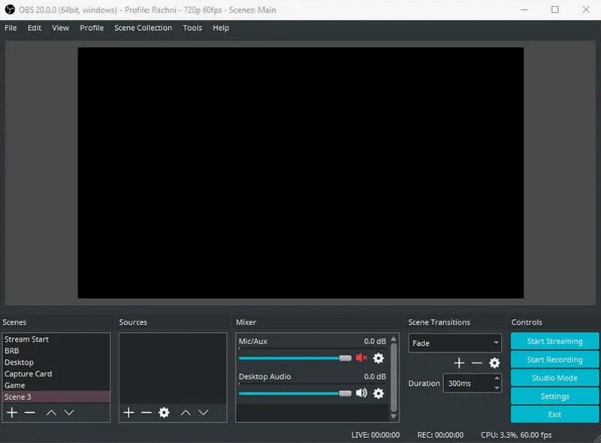Open the Edit menu
The image size is (601, 443).
click(x=34, y=28)
